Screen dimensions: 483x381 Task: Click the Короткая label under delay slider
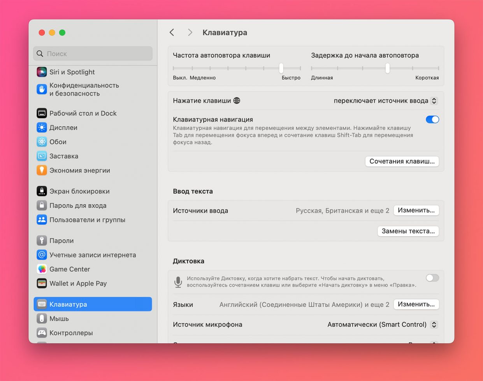pos(427,78)
